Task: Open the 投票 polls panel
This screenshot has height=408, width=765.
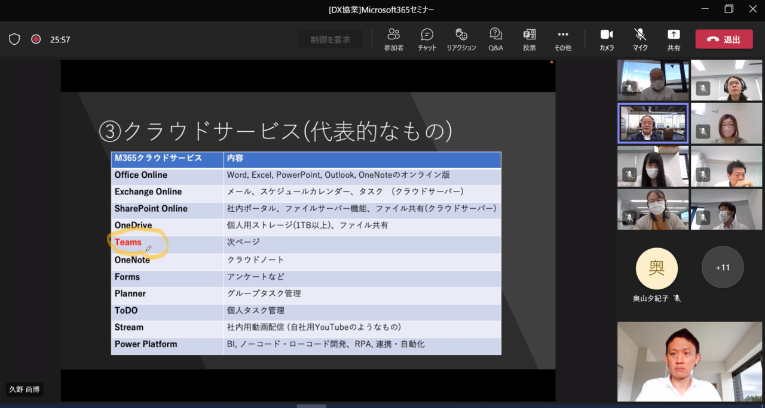Action: click(530, 39)
